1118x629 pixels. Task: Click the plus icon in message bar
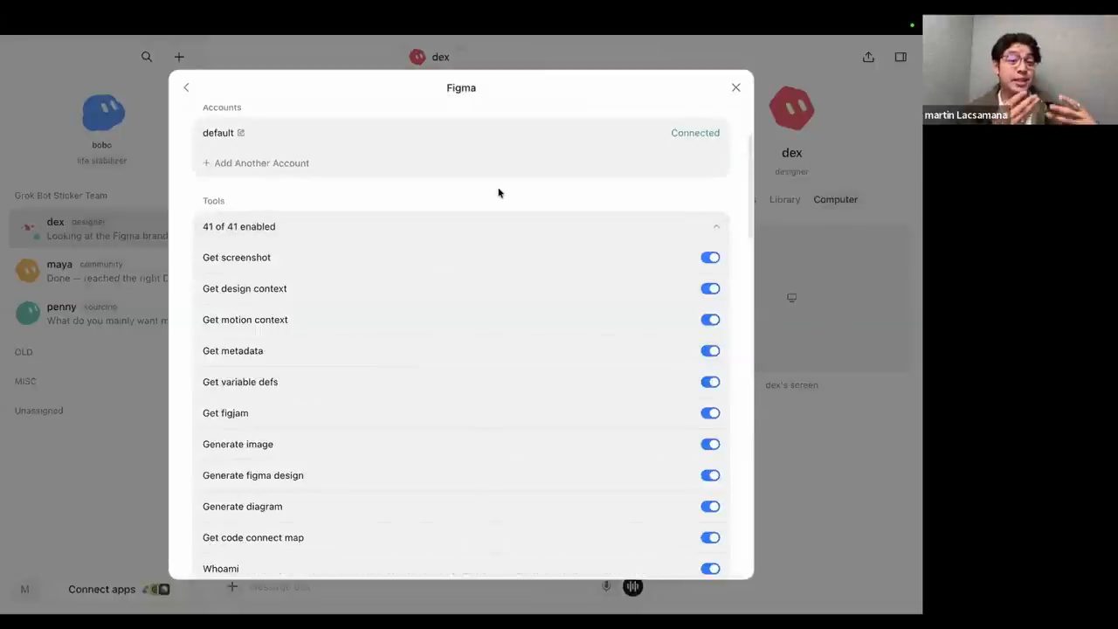232,587
